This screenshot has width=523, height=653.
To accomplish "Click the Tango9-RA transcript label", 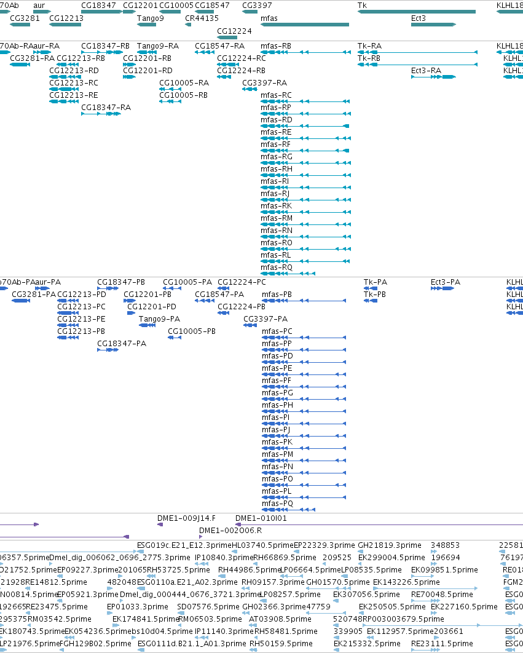I will point(158,46).
